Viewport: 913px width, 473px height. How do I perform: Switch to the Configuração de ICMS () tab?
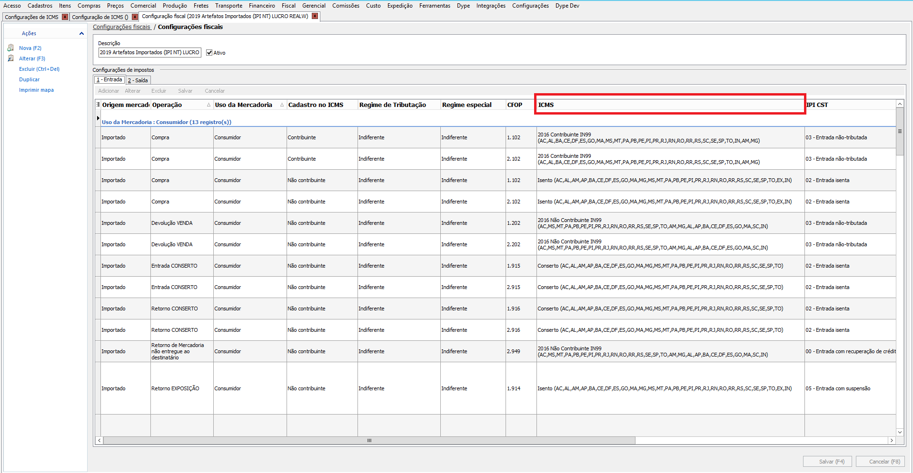pyautogui.click(x=100, y=17)
